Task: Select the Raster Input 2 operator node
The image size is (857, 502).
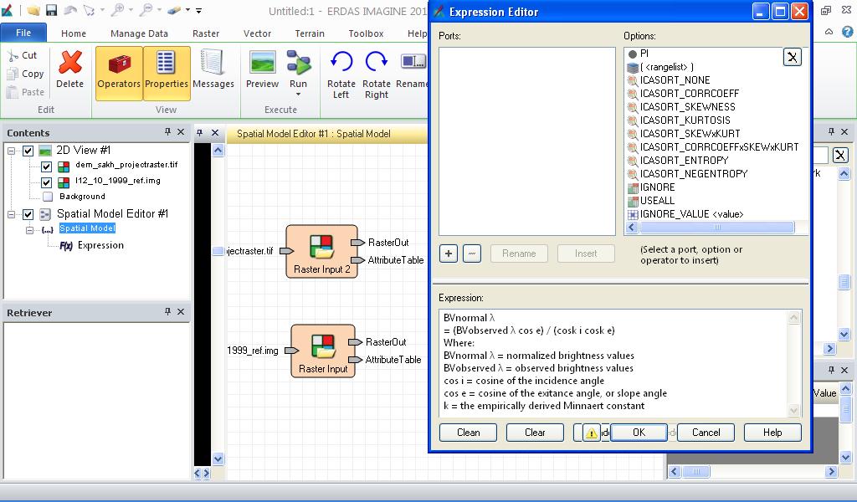Action: (x=322, y=251)
